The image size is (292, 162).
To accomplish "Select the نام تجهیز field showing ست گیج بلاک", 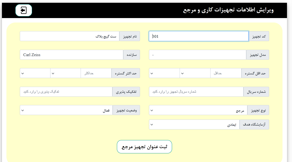I will tap(70, 36).
